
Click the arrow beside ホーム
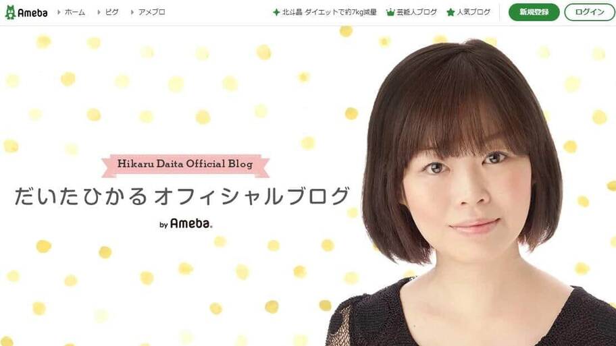(x=59, y=12)
